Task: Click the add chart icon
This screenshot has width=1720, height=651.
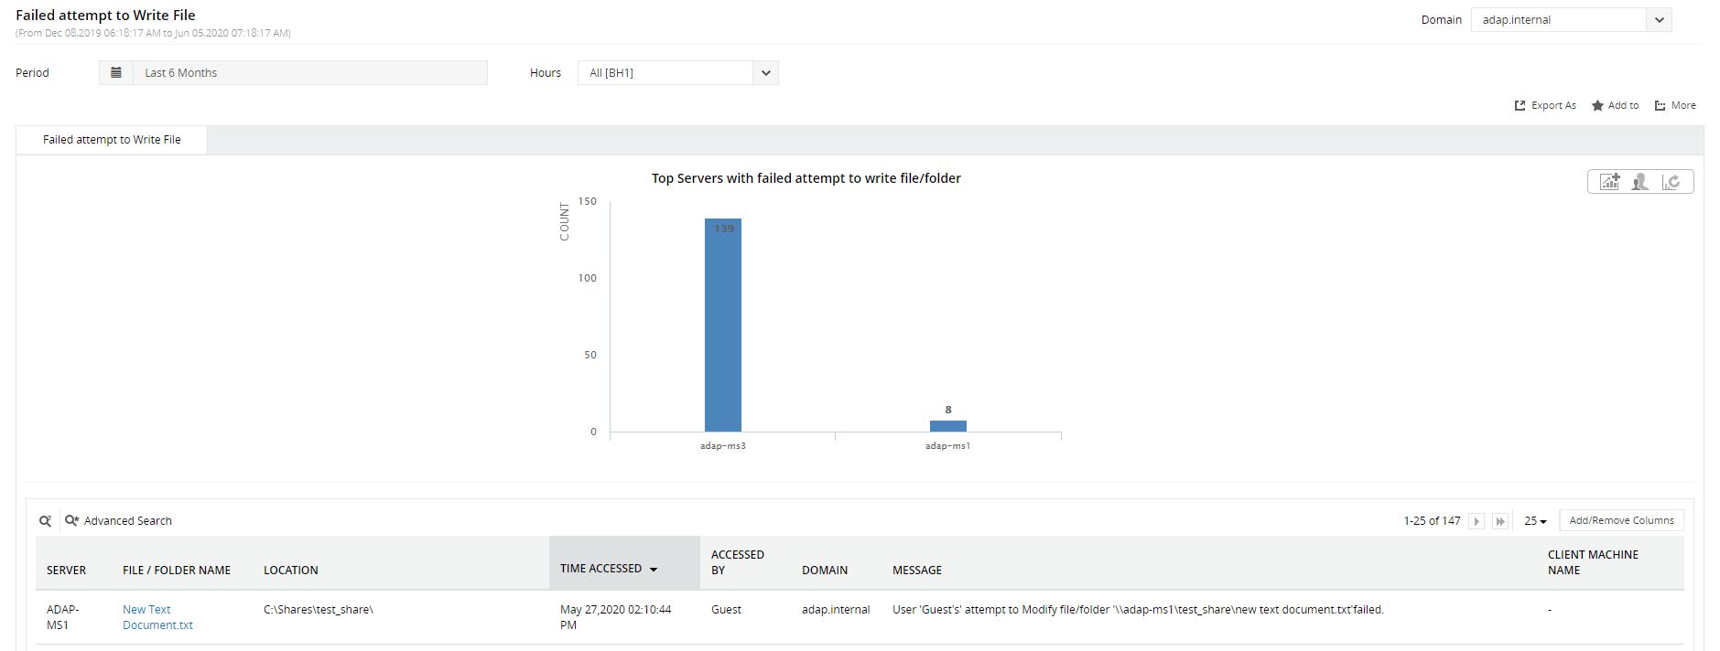Action: (1609, 182)
